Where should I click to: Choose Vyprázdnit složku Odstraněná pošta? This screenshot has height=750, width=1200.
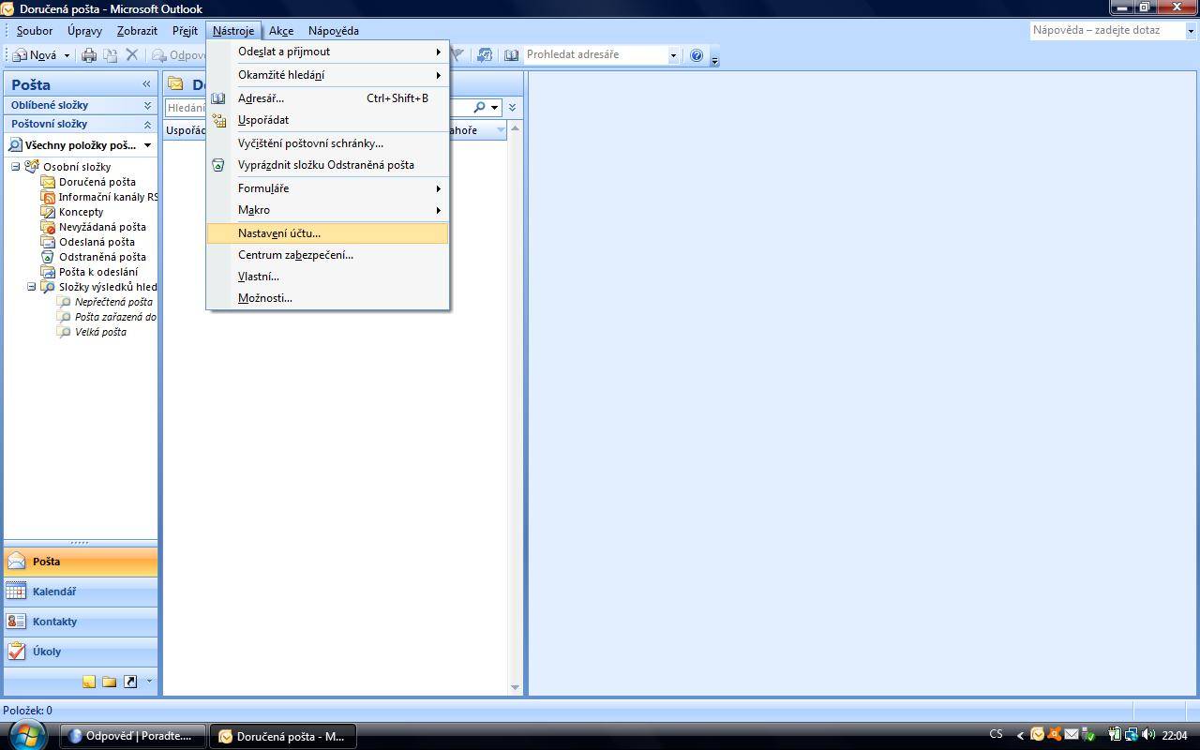coord(327,165)
